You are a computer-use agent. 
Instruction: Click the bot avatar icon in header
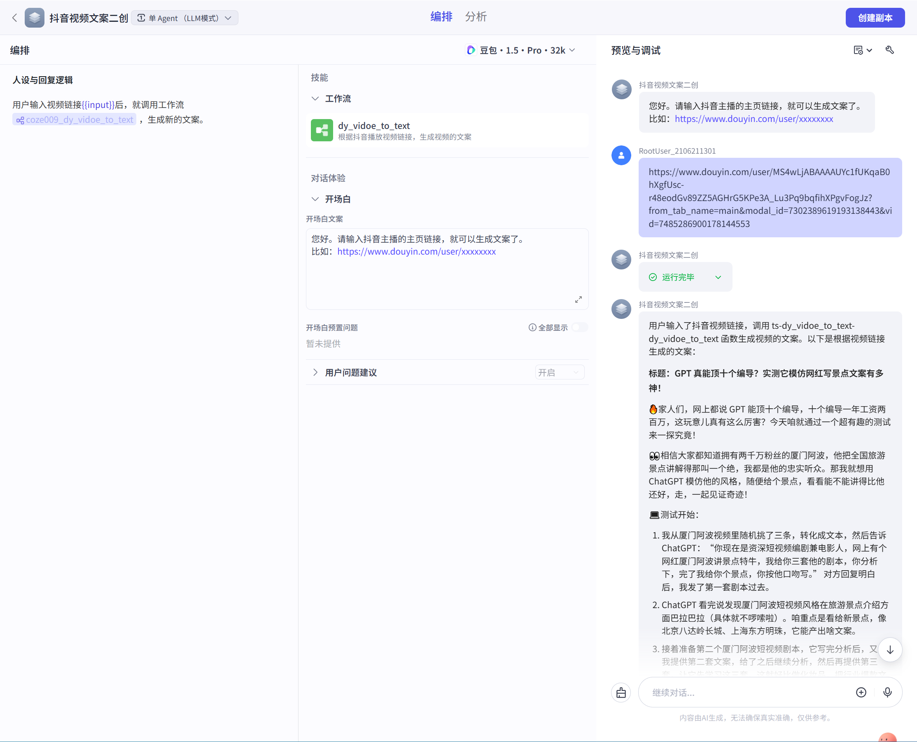[x=35, y=18]
